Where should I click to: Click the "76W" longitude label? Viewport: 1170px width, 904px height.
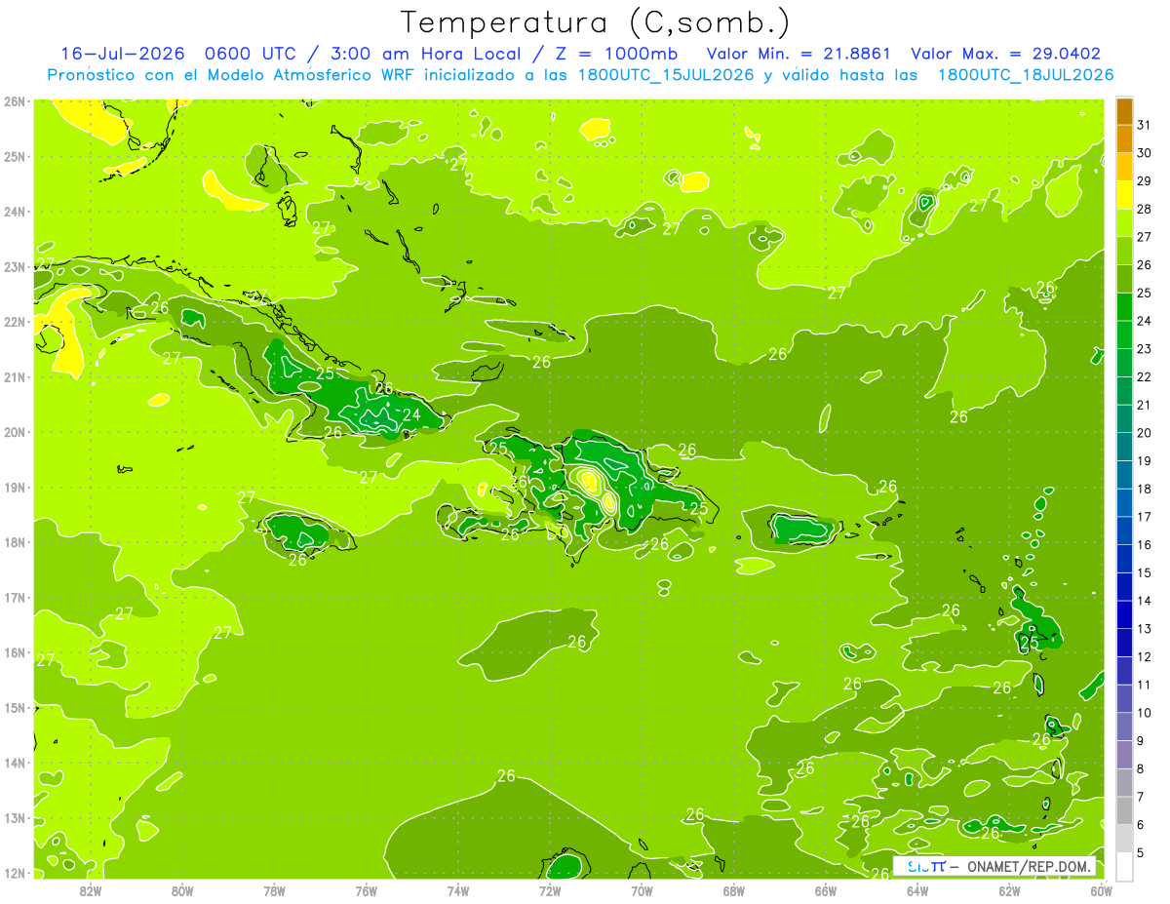tap(366, 890)
